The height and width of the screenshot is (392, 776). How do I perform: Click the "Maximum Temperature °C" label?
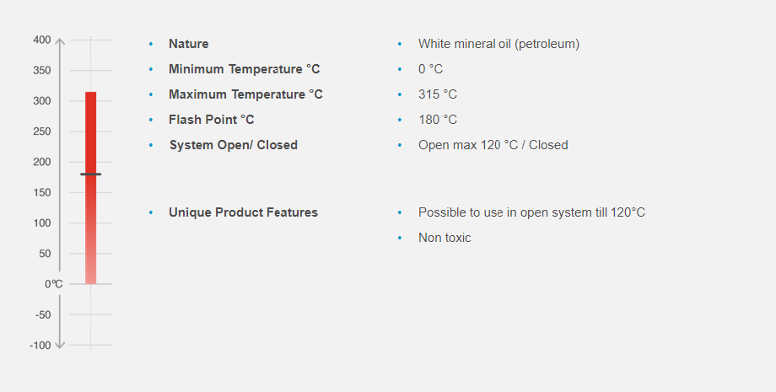pyautogui.click(x=245, y=94)
